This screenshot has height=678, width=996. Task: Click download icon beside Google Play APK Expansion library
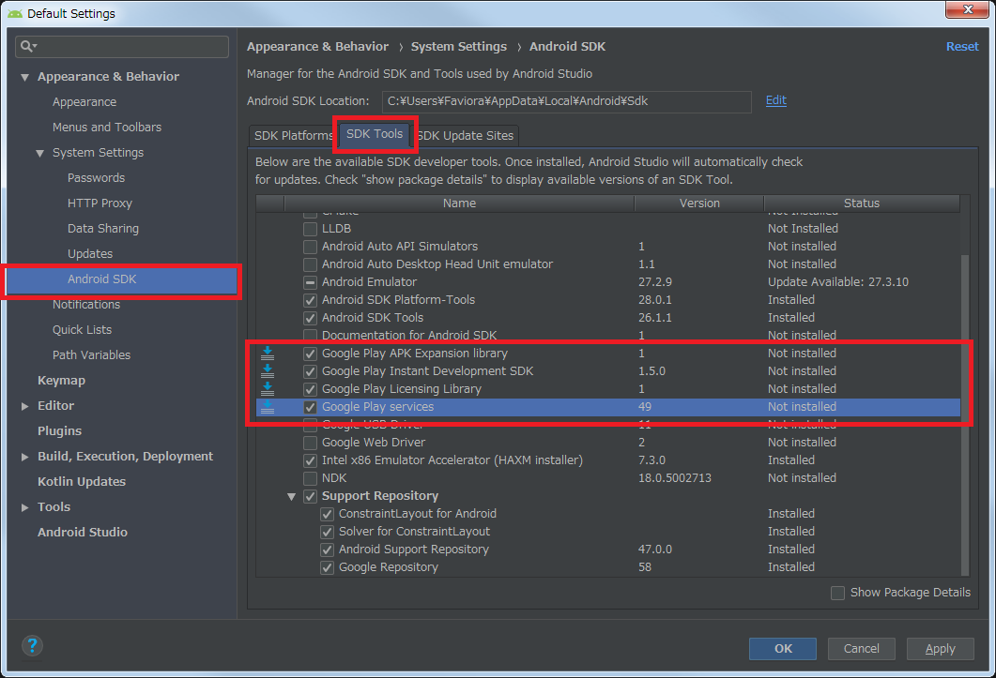(x=268, y=354)
